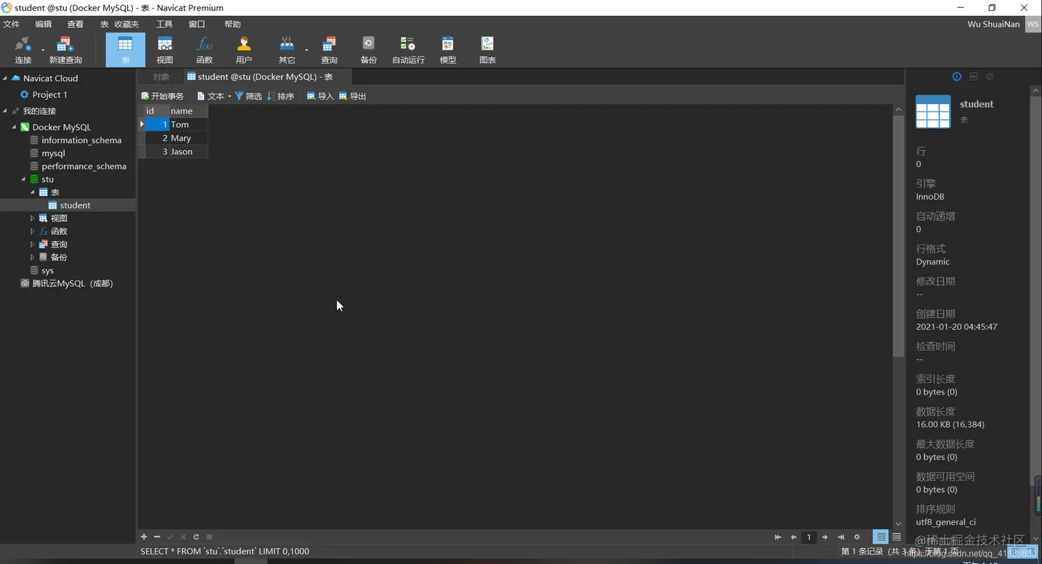This screenshot has height=564, width=1042.
Task: Collapse 我的连接 tree node
Action: click(5, 110)
